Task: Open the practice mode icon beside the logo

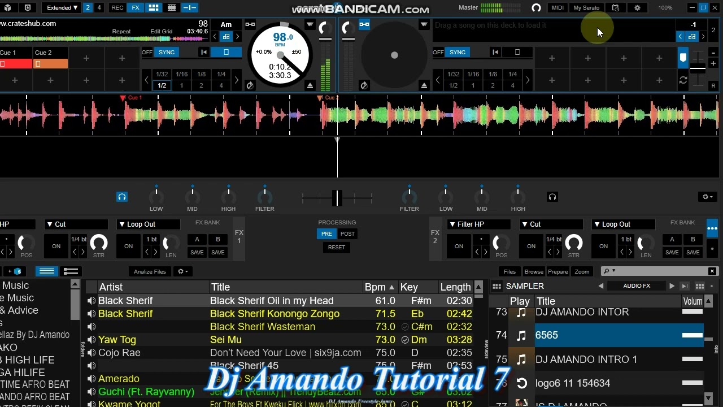Action: 27,8
